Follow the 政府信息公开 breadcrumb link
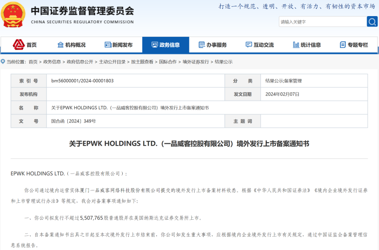The height and width of the screenshot is (250, 379). tap(80, 62)
